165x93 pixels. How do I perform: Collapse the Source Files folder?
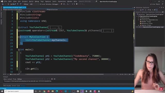139,25
